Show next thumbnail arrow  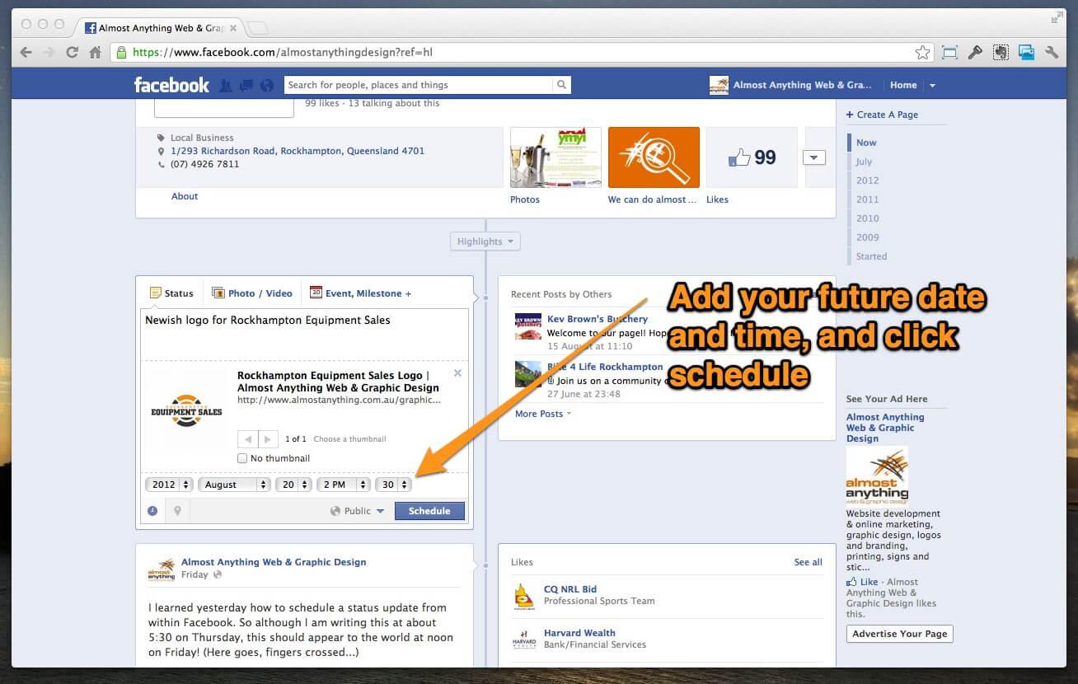coord(269,439)
